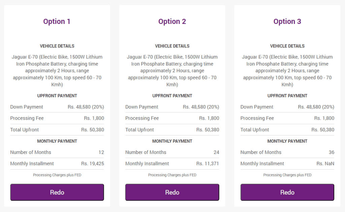Click Option 2 monthly installment Rs. 11,371

[x=208, y=164]
